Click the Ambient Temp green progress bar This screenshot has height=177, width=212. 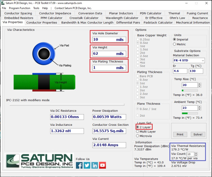click(x=190, y=113)
